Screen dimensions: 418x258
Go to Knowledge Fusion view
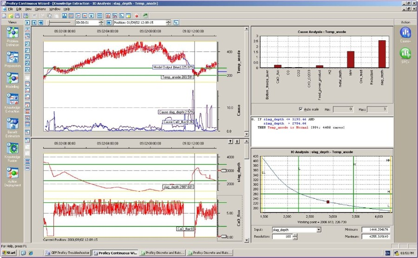(13, 148)
